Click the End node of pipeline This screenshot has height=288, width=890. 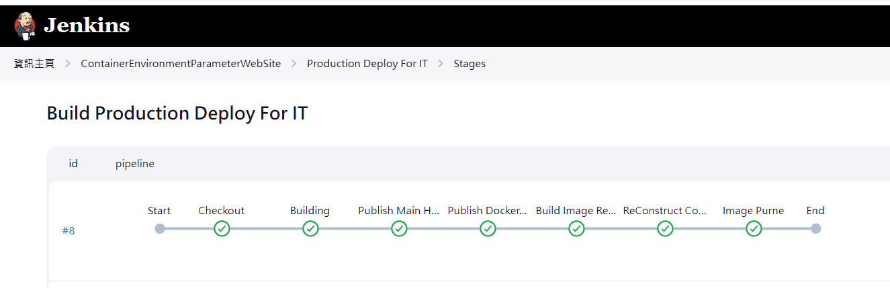[x=815, y=229]
